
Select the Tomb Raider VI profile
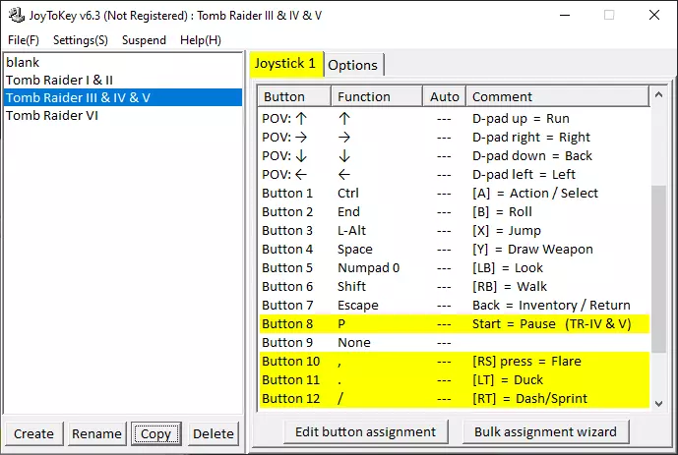coord(123,115)
